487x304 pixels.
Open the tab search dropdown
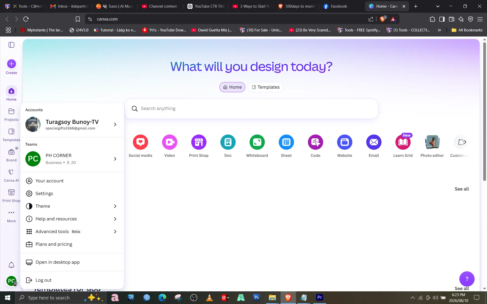(438, 6)
